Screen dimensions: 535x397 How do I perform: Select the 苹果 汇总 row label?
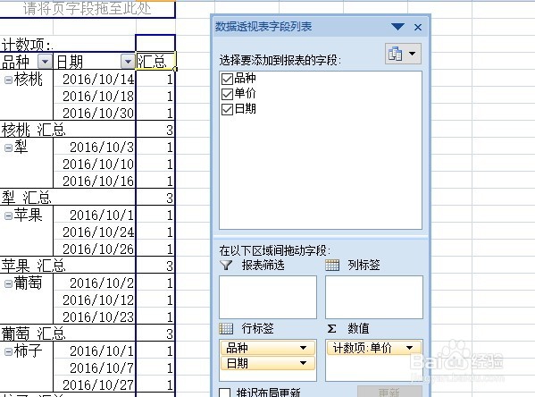pyautogui.click(x=68, y=266)
